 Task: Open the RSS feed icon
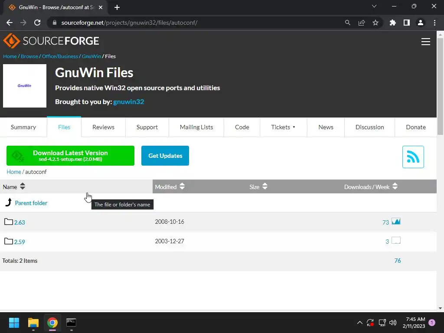point(413,157)
